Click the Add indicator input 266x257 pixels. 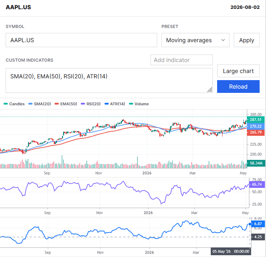(181, 60)
